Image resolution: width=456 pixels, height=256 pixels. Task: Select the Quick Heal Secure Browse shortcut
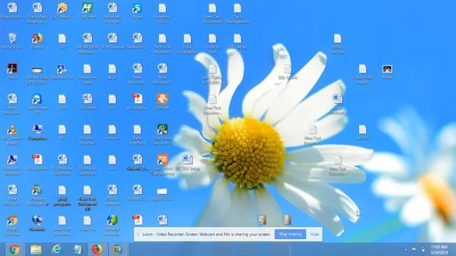click(x=162, y=134)
